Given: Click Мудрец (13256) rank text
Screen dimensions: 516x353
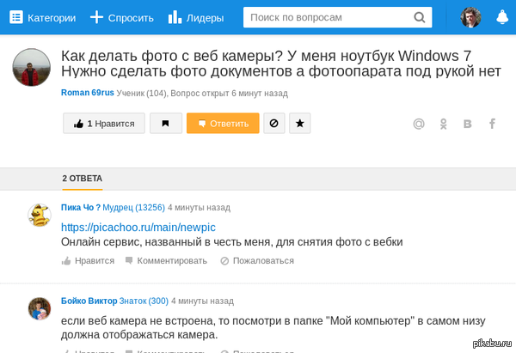Looking at the screenshot, I should pos(133,208).
